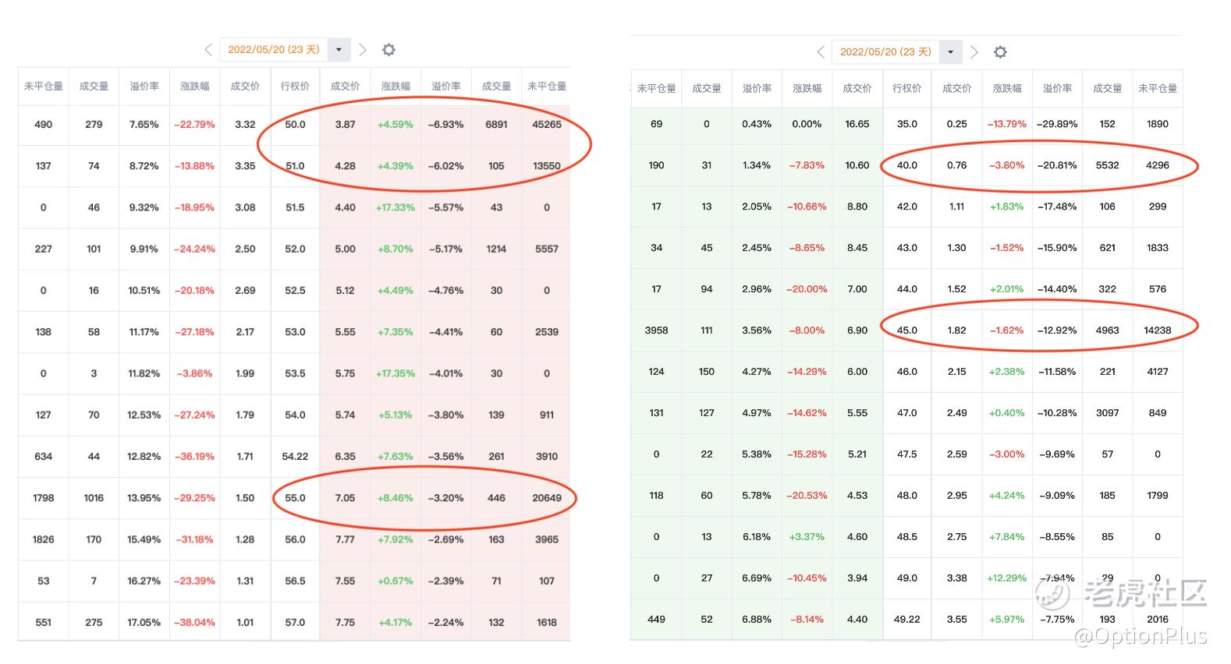The width and height of the screenshot is (1231, 664).
Task: Click the -29.89% premium rate cell
Action: [x=1057, y=124]
